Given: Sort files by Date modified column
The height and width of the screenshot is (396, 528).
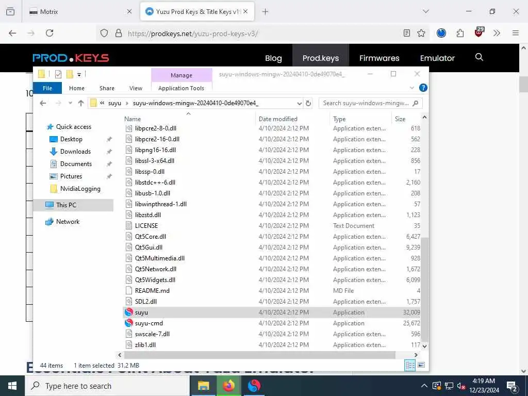Looking at the screenshot, I should (278, 119).
